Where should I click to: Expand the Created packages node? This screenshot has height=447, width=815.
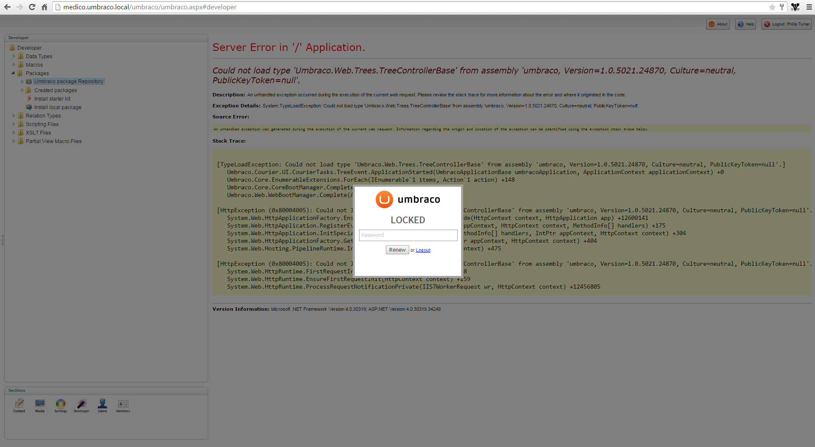click(22, 90)
